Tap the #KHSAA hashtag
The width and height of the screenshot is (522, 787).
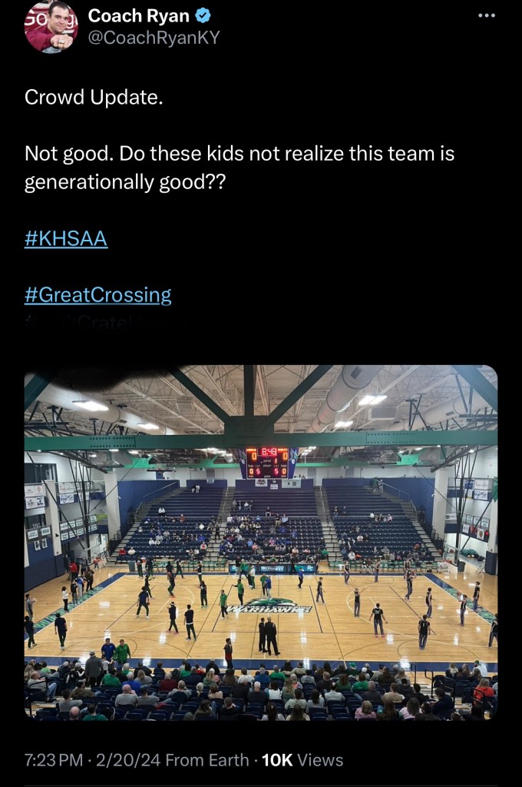(x=66, y=238)
